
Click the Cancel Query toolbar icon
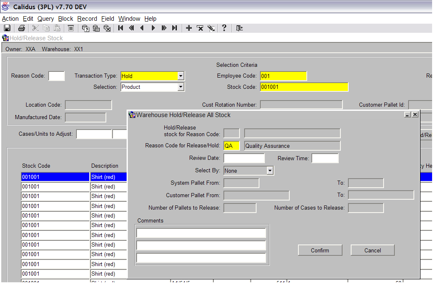(107, 28)
